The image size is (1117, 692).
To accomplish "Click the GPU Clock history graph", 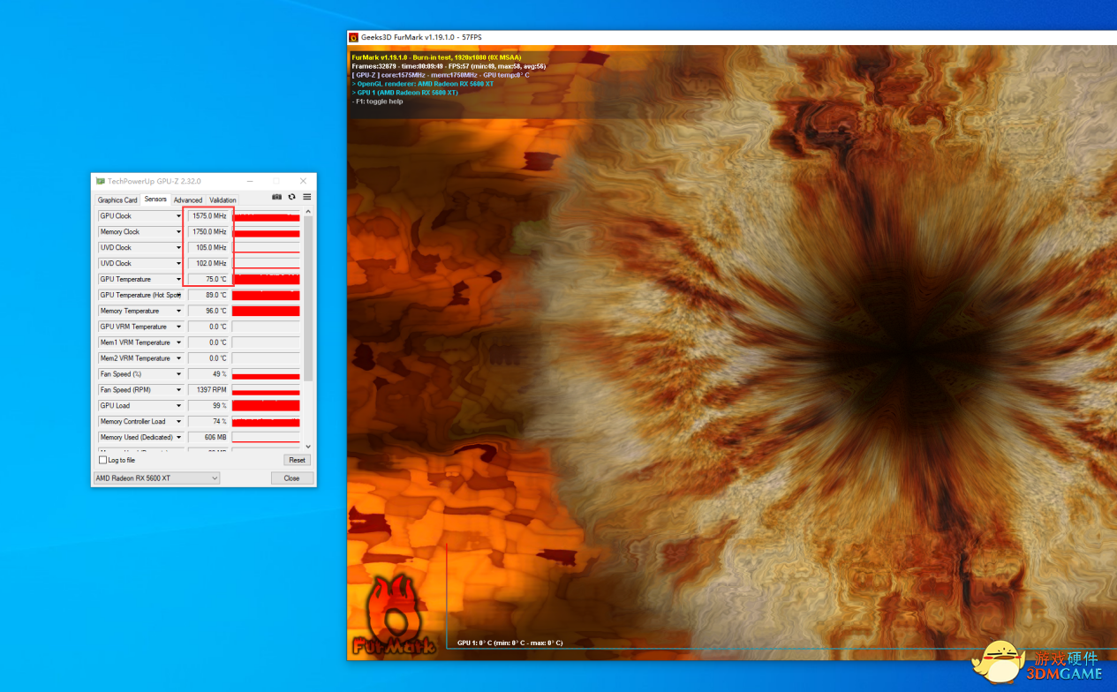I will [266, 216].
